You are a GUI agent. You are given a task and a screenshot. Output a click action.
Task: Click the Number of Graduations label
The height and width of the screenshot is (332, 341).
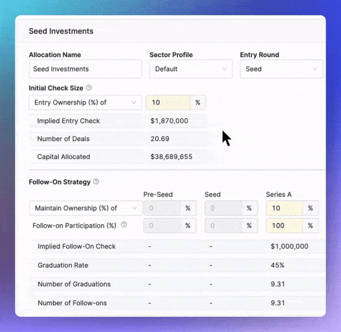tap(74, 284)
